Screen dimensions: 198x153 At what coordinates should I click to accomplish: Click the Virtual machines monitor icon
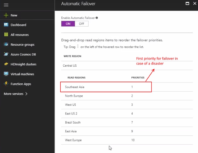coord(6,74)
